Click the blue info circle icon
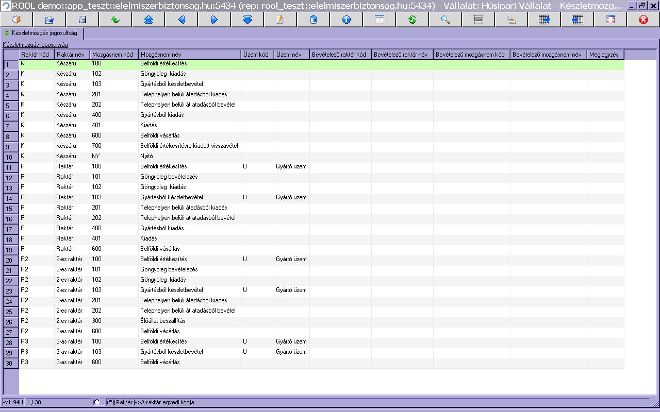Image resolution: width=660 pixels, height=412 pixels. [346, 20]
